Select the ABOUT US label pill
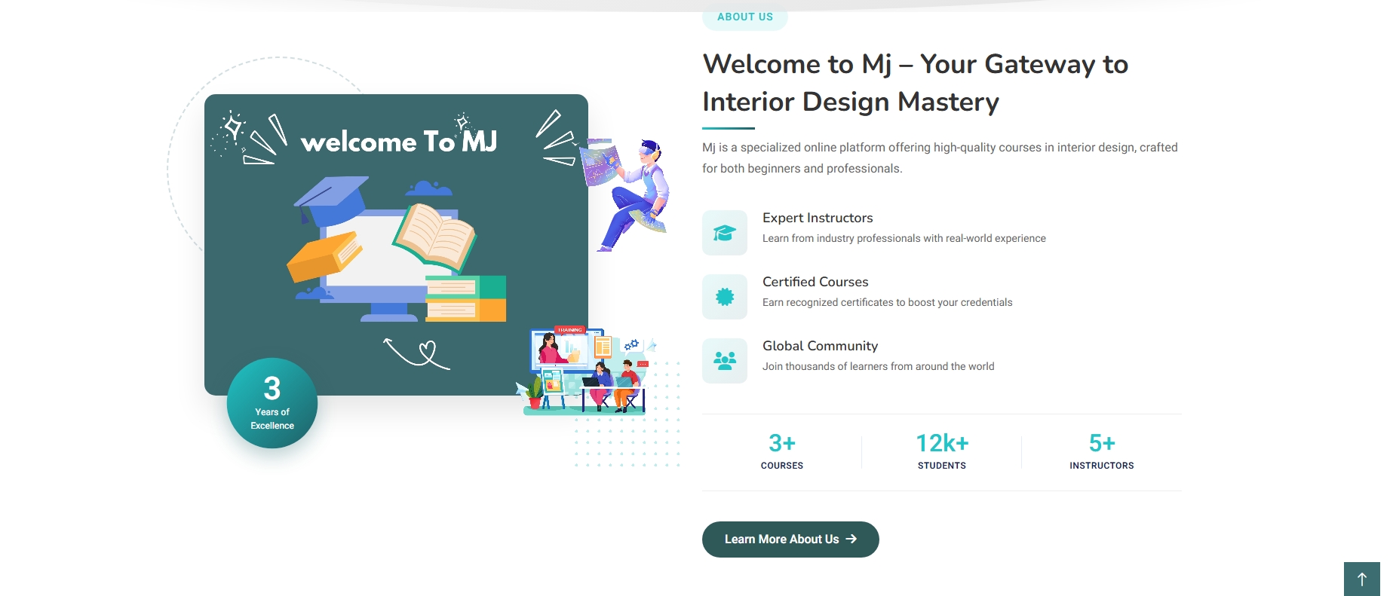 tap(744, 17)
